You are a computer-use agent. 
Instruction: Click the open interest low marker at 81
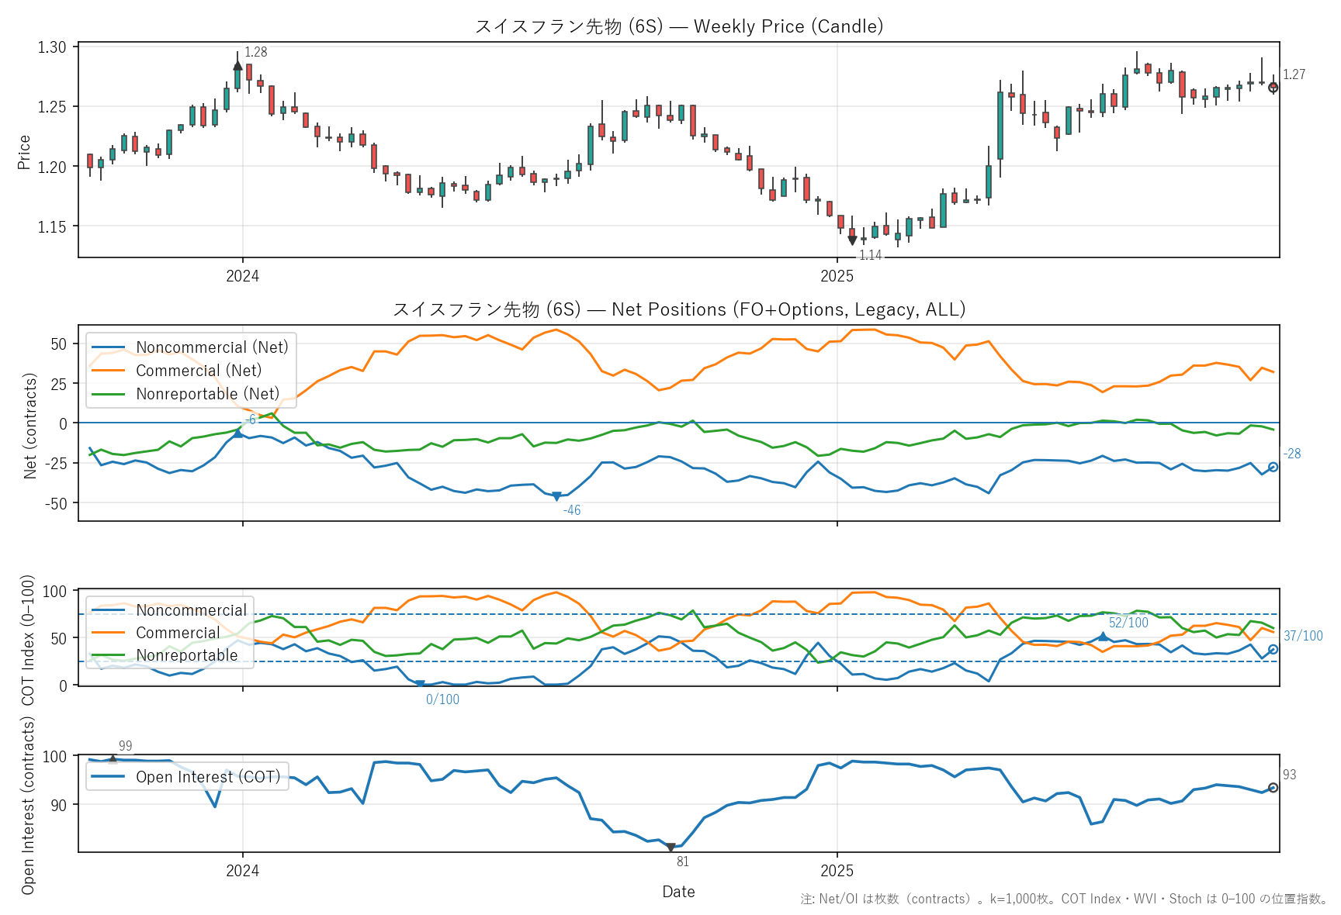(671, 848)
